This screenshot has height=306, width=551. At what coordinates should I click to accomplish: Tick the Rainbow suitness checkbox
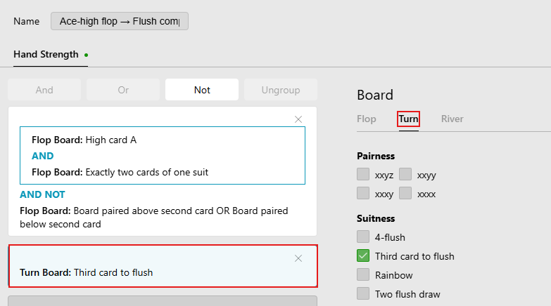[x=363, y=274]
